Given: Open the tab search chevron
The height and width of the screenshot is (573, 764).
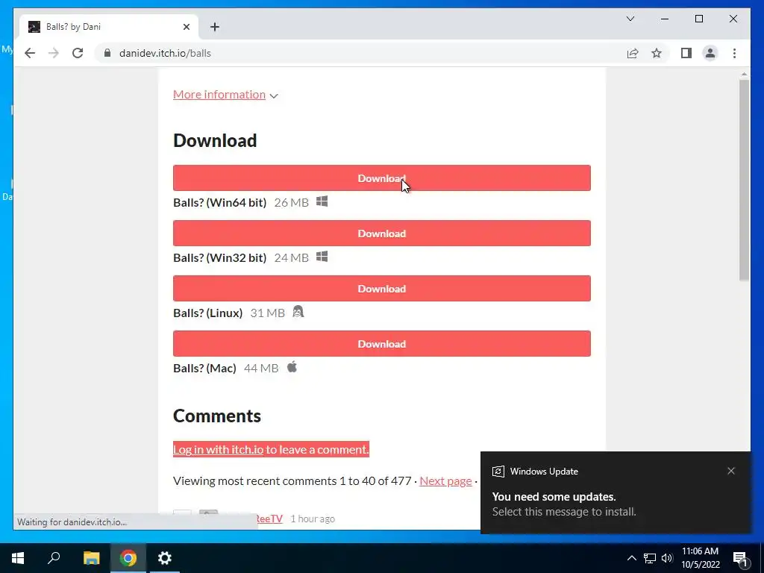Looking at the screenshot, I should tap(630, 19).
